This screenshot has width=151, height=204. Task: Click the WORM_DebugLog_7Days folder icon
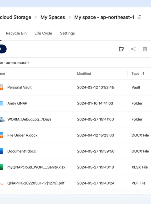click(2, 120)
